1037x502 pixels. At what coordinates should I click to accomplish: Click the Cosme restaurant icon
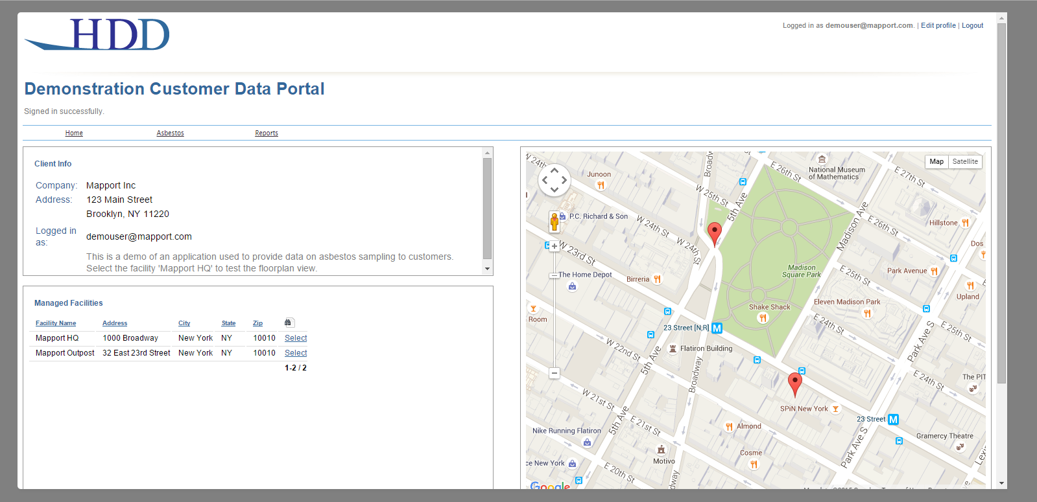coord(754,464)
